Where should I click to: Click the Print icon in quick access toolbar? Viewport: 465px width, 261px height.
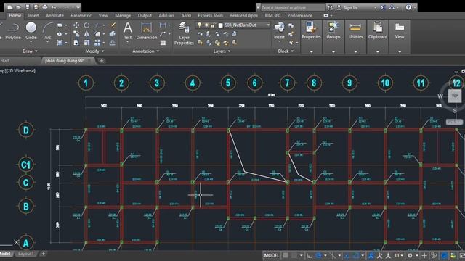[44, 7]
